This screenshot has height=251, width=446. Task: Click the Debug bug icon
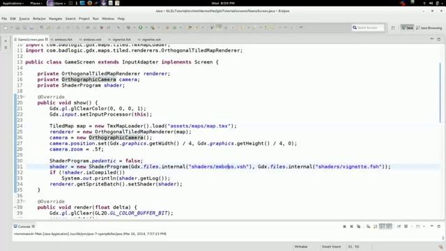coord(128,28)
